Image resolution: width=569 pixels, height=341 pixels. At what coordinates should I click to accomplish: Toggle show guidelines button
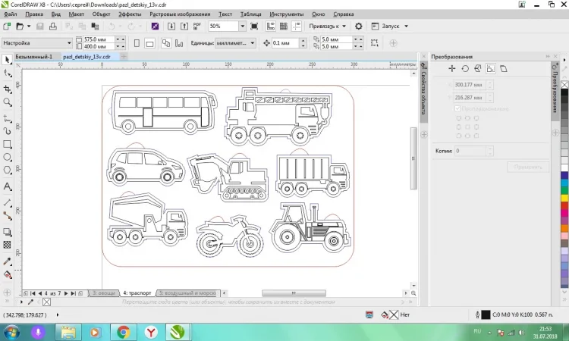point(297,26)
